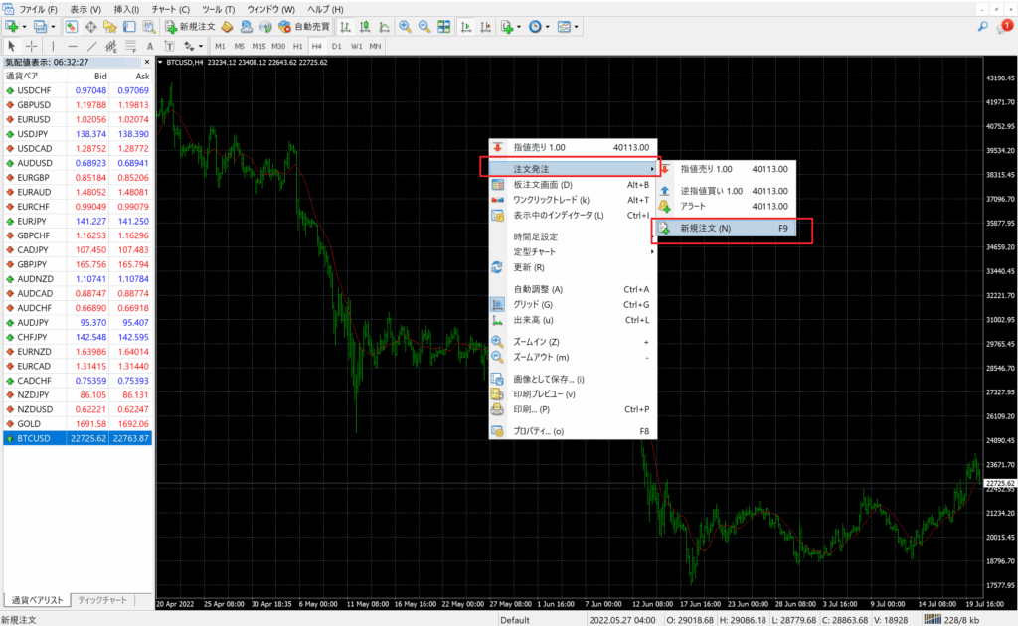
Task: Select the crosshair tool
Action: click(x=31, y=46)
